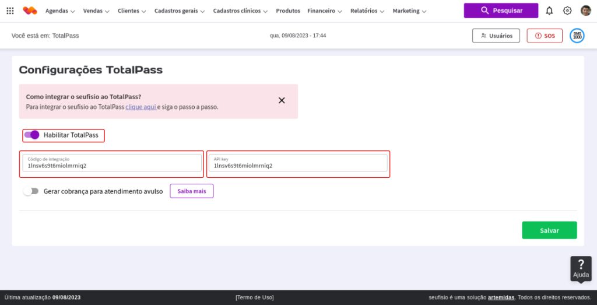Expand the Vendas menu
597x305 pixels.
coord(96,11)
